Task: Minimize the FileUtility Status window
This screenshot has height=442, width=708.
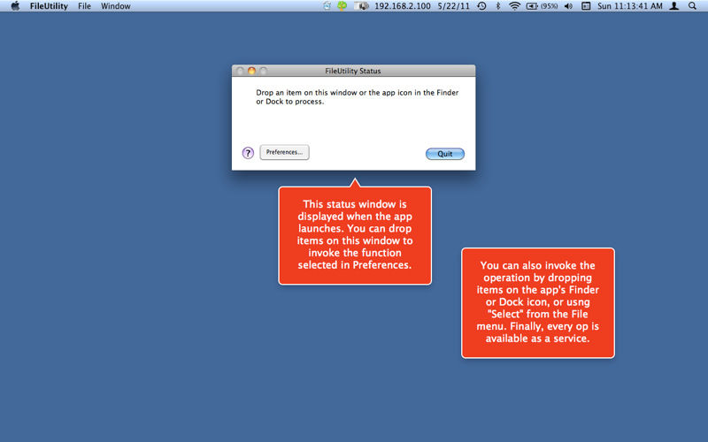Action: (252, 71)
